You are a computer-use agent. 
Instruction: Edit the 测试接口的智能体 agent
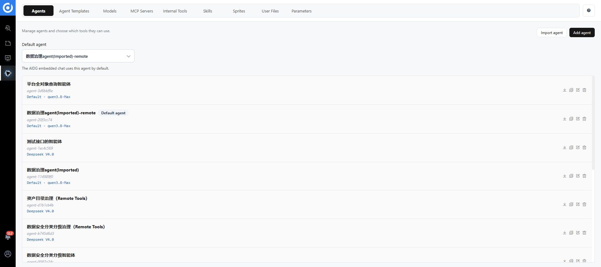point(578,147)
